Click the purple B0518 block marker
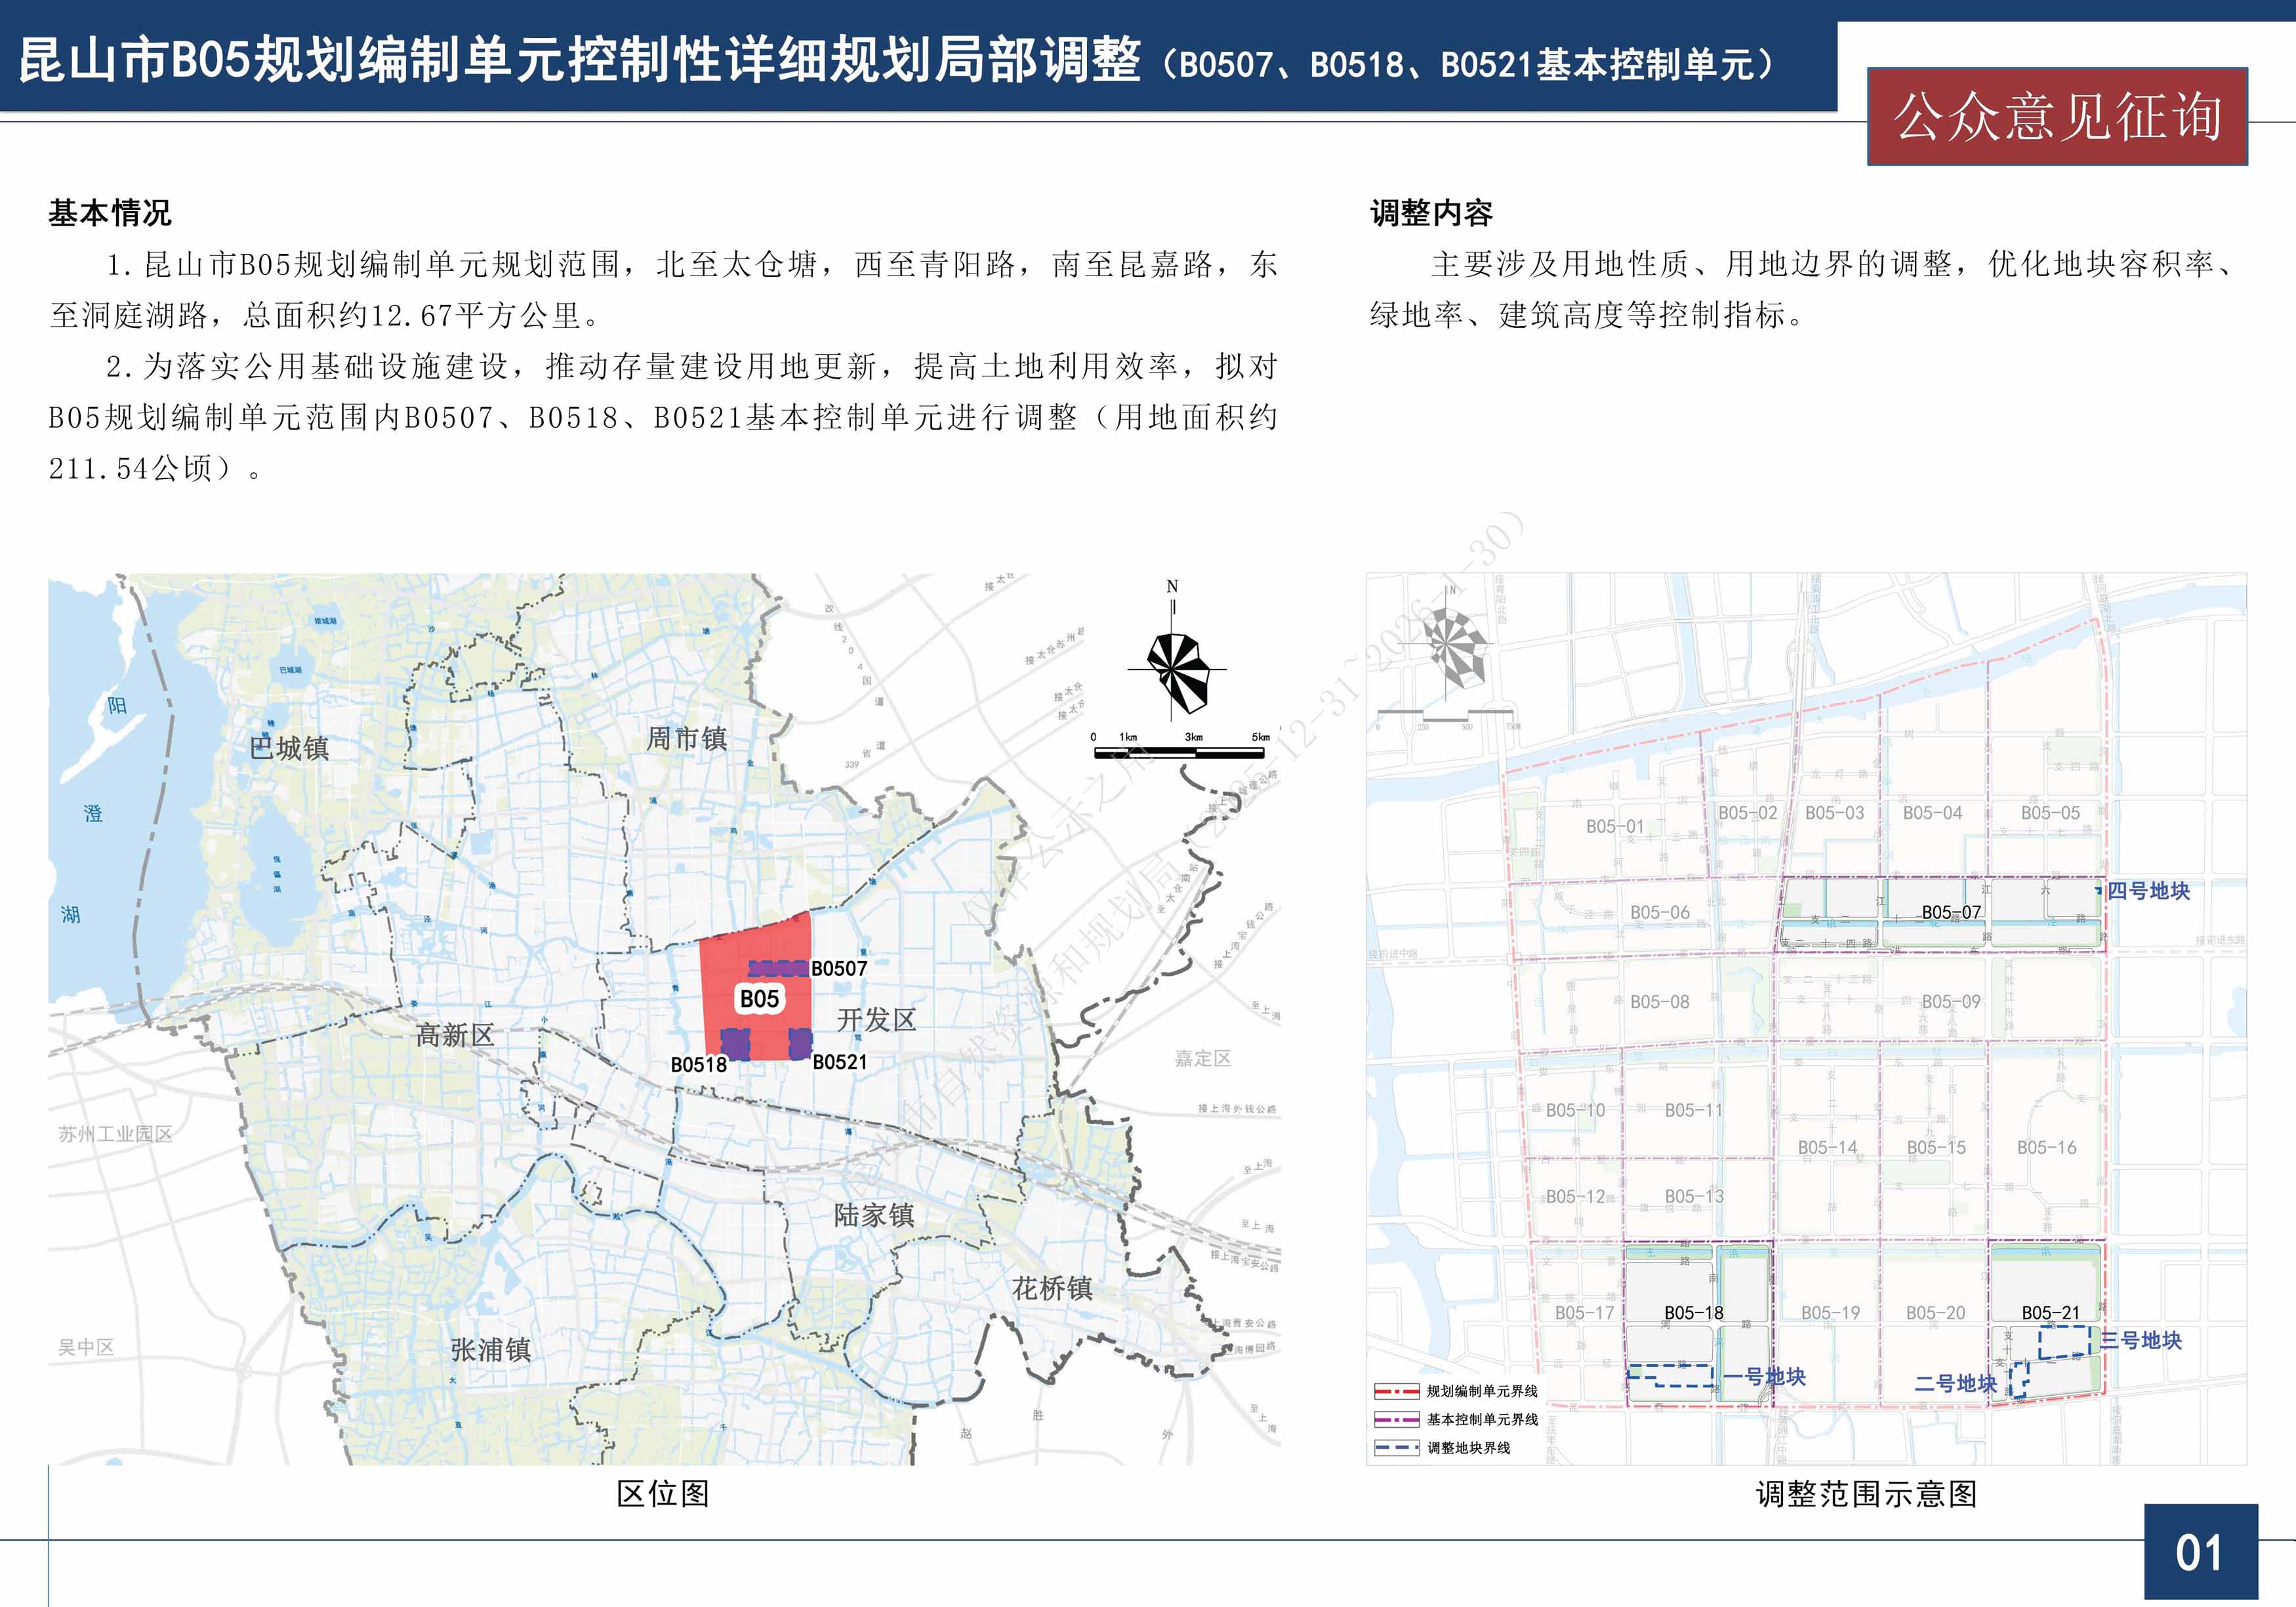Screen dimensions: 2296x1607 pos(735,1044)
